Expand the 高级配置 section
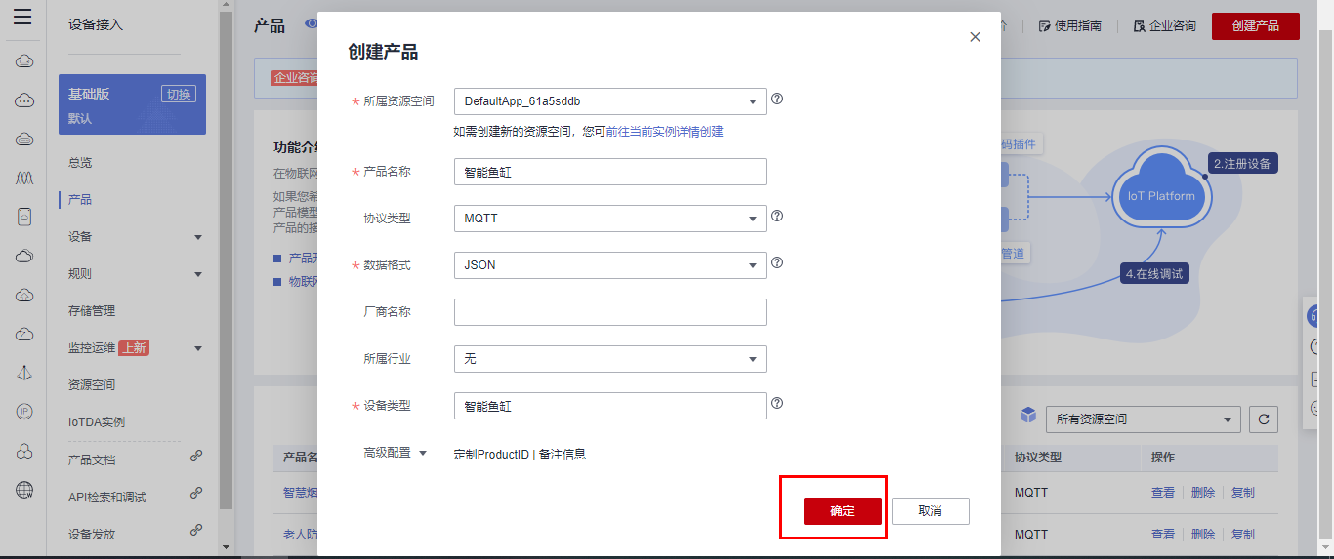This screenshot has height=559, width=1334. tap(395, 453)
